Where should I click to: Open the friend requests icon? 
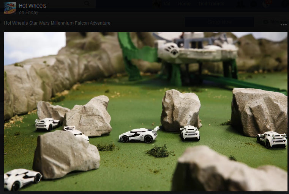[x=240, y=4]
